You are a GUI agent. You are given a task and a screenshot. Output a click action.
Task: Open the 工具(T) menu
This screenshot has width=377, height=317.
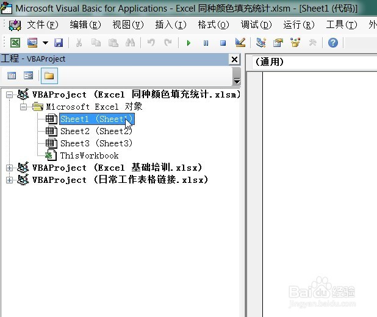tap(342, 25)
